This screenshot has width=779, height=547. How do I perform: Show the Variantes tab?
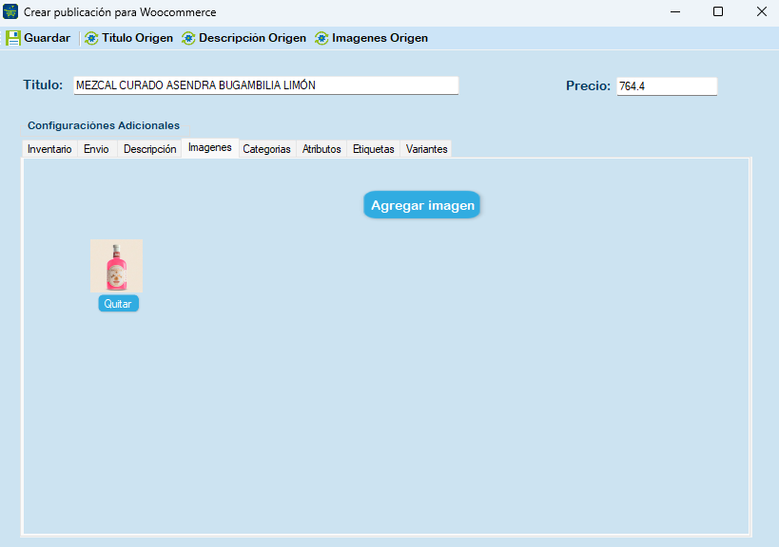(426, 149)
